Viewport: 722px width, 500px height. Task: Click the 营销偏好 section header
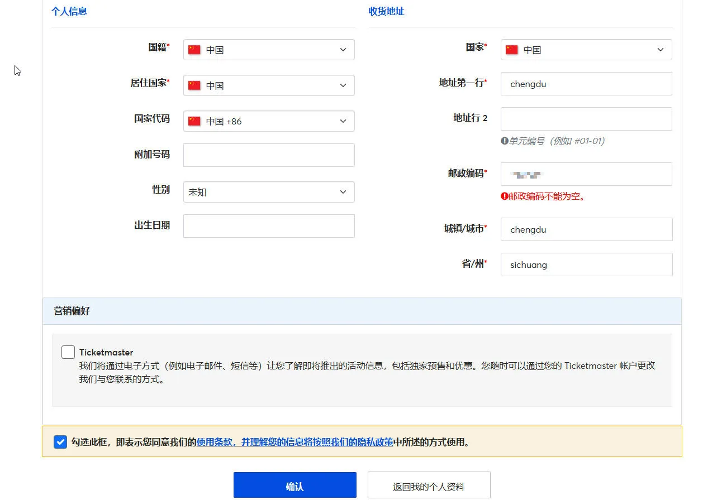click(x=362, y=311)
